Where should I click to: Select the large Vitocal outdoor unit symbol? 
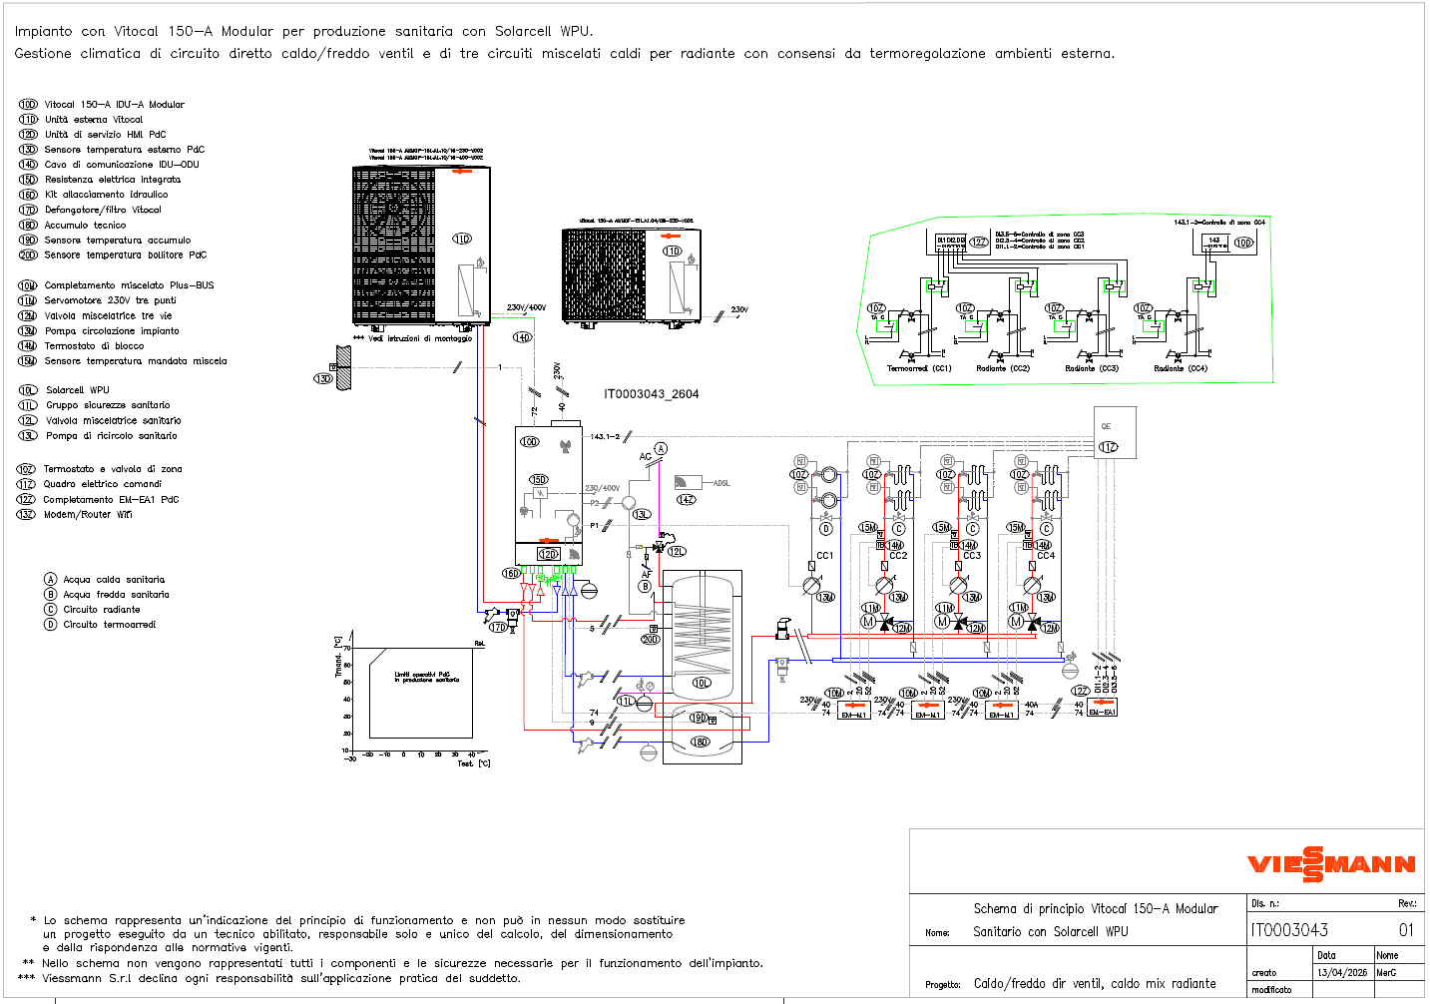click(422, 246)
